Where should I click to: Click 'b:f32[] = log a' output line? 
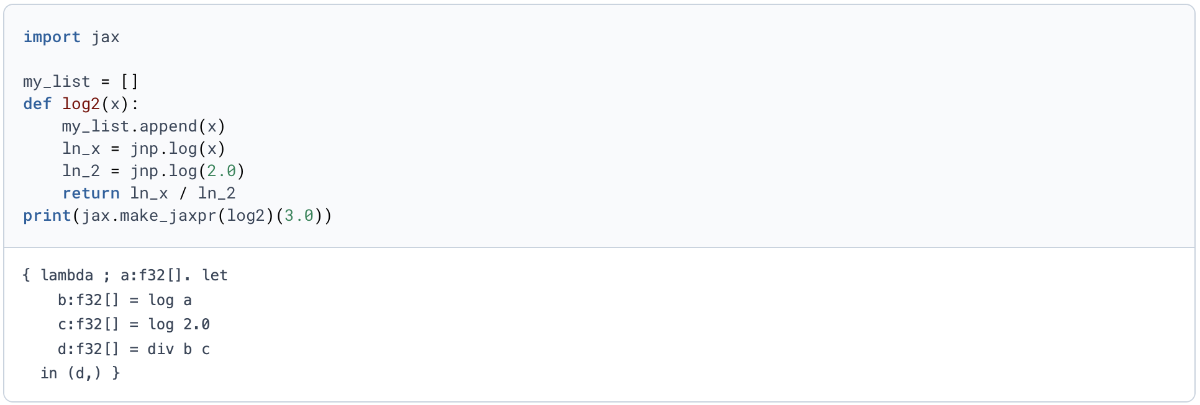[x=125, y=300]
